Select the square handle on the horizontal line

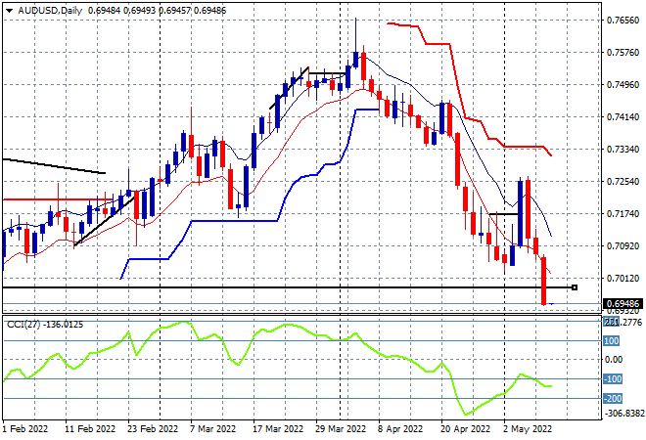(574, 286)
